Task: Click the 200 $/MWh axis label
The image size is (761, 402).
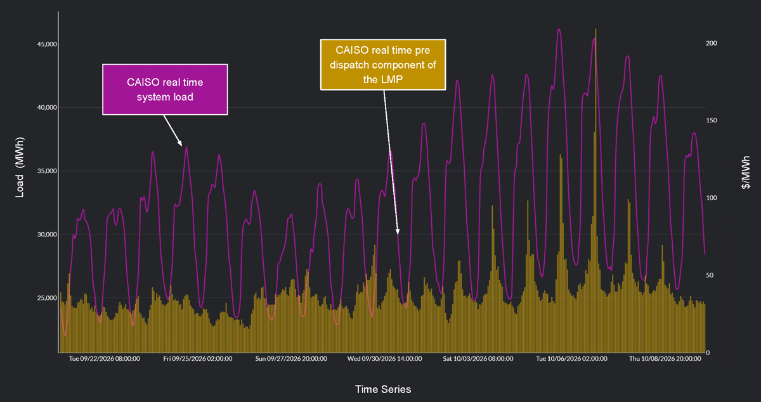Action: pos(712,43)
